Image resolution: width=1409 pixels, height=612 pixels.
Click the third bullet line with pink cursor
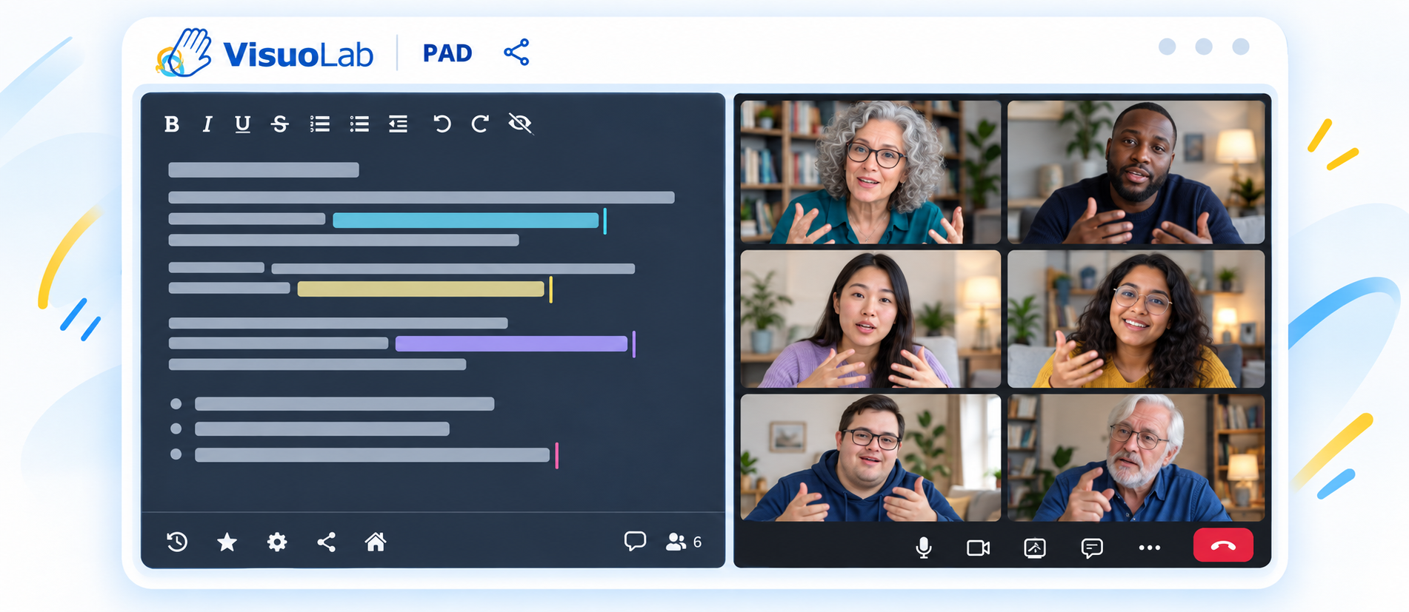[372, 455]
